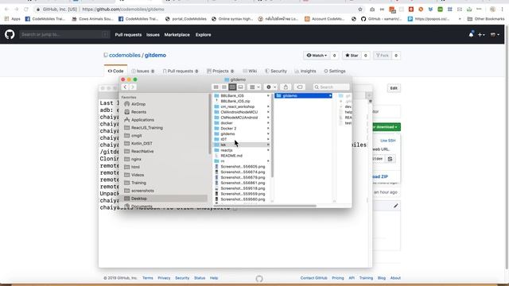
Task: Switch Finder to icon view
Action: pyautogui.click(x=216, y=87)
